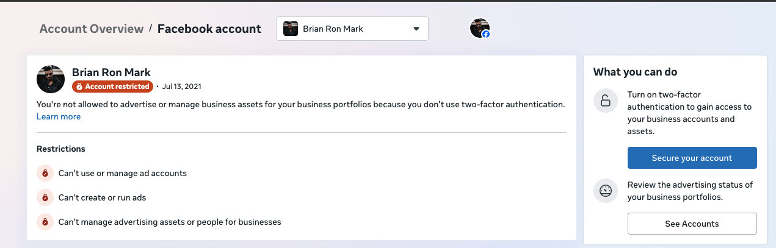Click the open padlock icon for two-factor authentication
The image size is (776, 248).
(605, 101)
